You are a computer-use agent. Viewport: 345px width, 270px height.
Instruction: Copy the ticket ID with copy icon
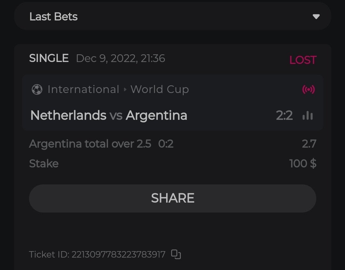click(176, 254)
